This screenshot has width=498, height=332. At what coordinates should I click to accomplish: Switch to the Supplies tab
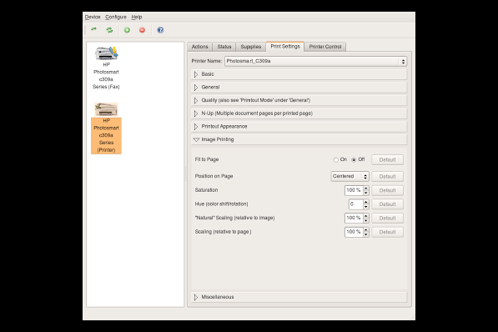(x=251, y=47)
